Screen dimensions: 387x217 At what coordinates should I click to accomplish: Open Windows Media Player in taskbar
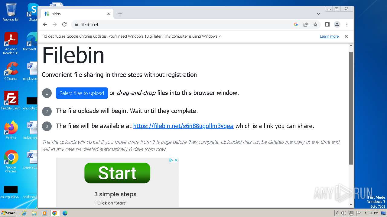44,213
